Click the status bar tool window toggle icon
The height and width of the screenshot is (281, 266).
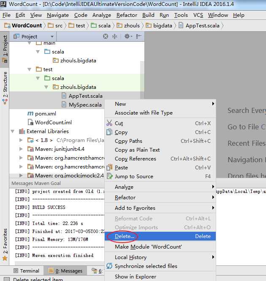point(7,279)
